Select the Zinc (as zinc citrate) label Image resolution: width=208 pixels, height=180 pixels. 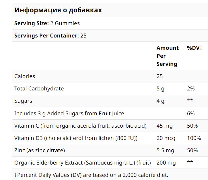click(40, 151)
